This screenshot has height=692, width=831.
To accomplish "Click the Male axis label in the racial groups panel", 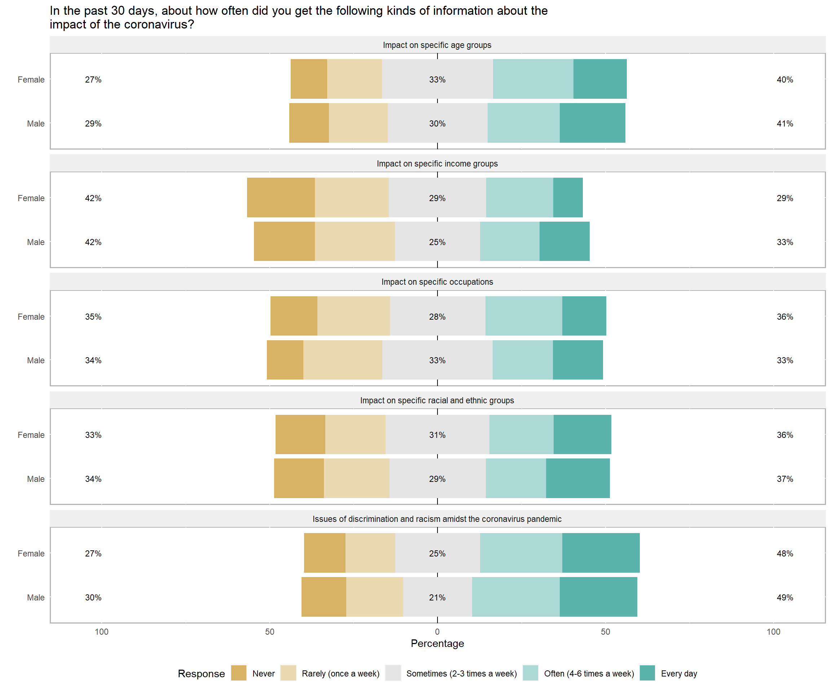I will click(36, 479).
